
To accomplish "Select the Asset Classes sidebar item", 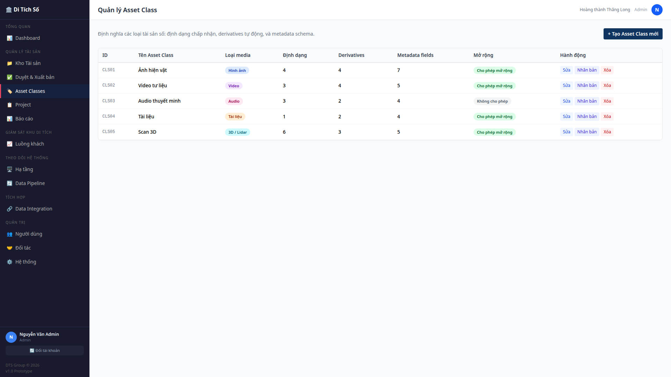I will 30,91.
